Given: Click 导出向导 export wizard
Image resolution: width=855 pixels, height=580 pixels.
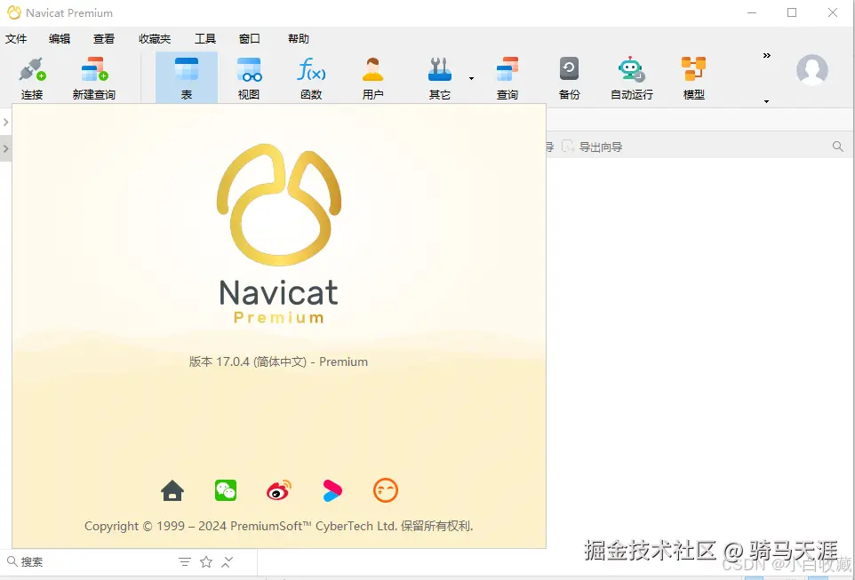Looking at the screenshot, I should click(592, 147).
